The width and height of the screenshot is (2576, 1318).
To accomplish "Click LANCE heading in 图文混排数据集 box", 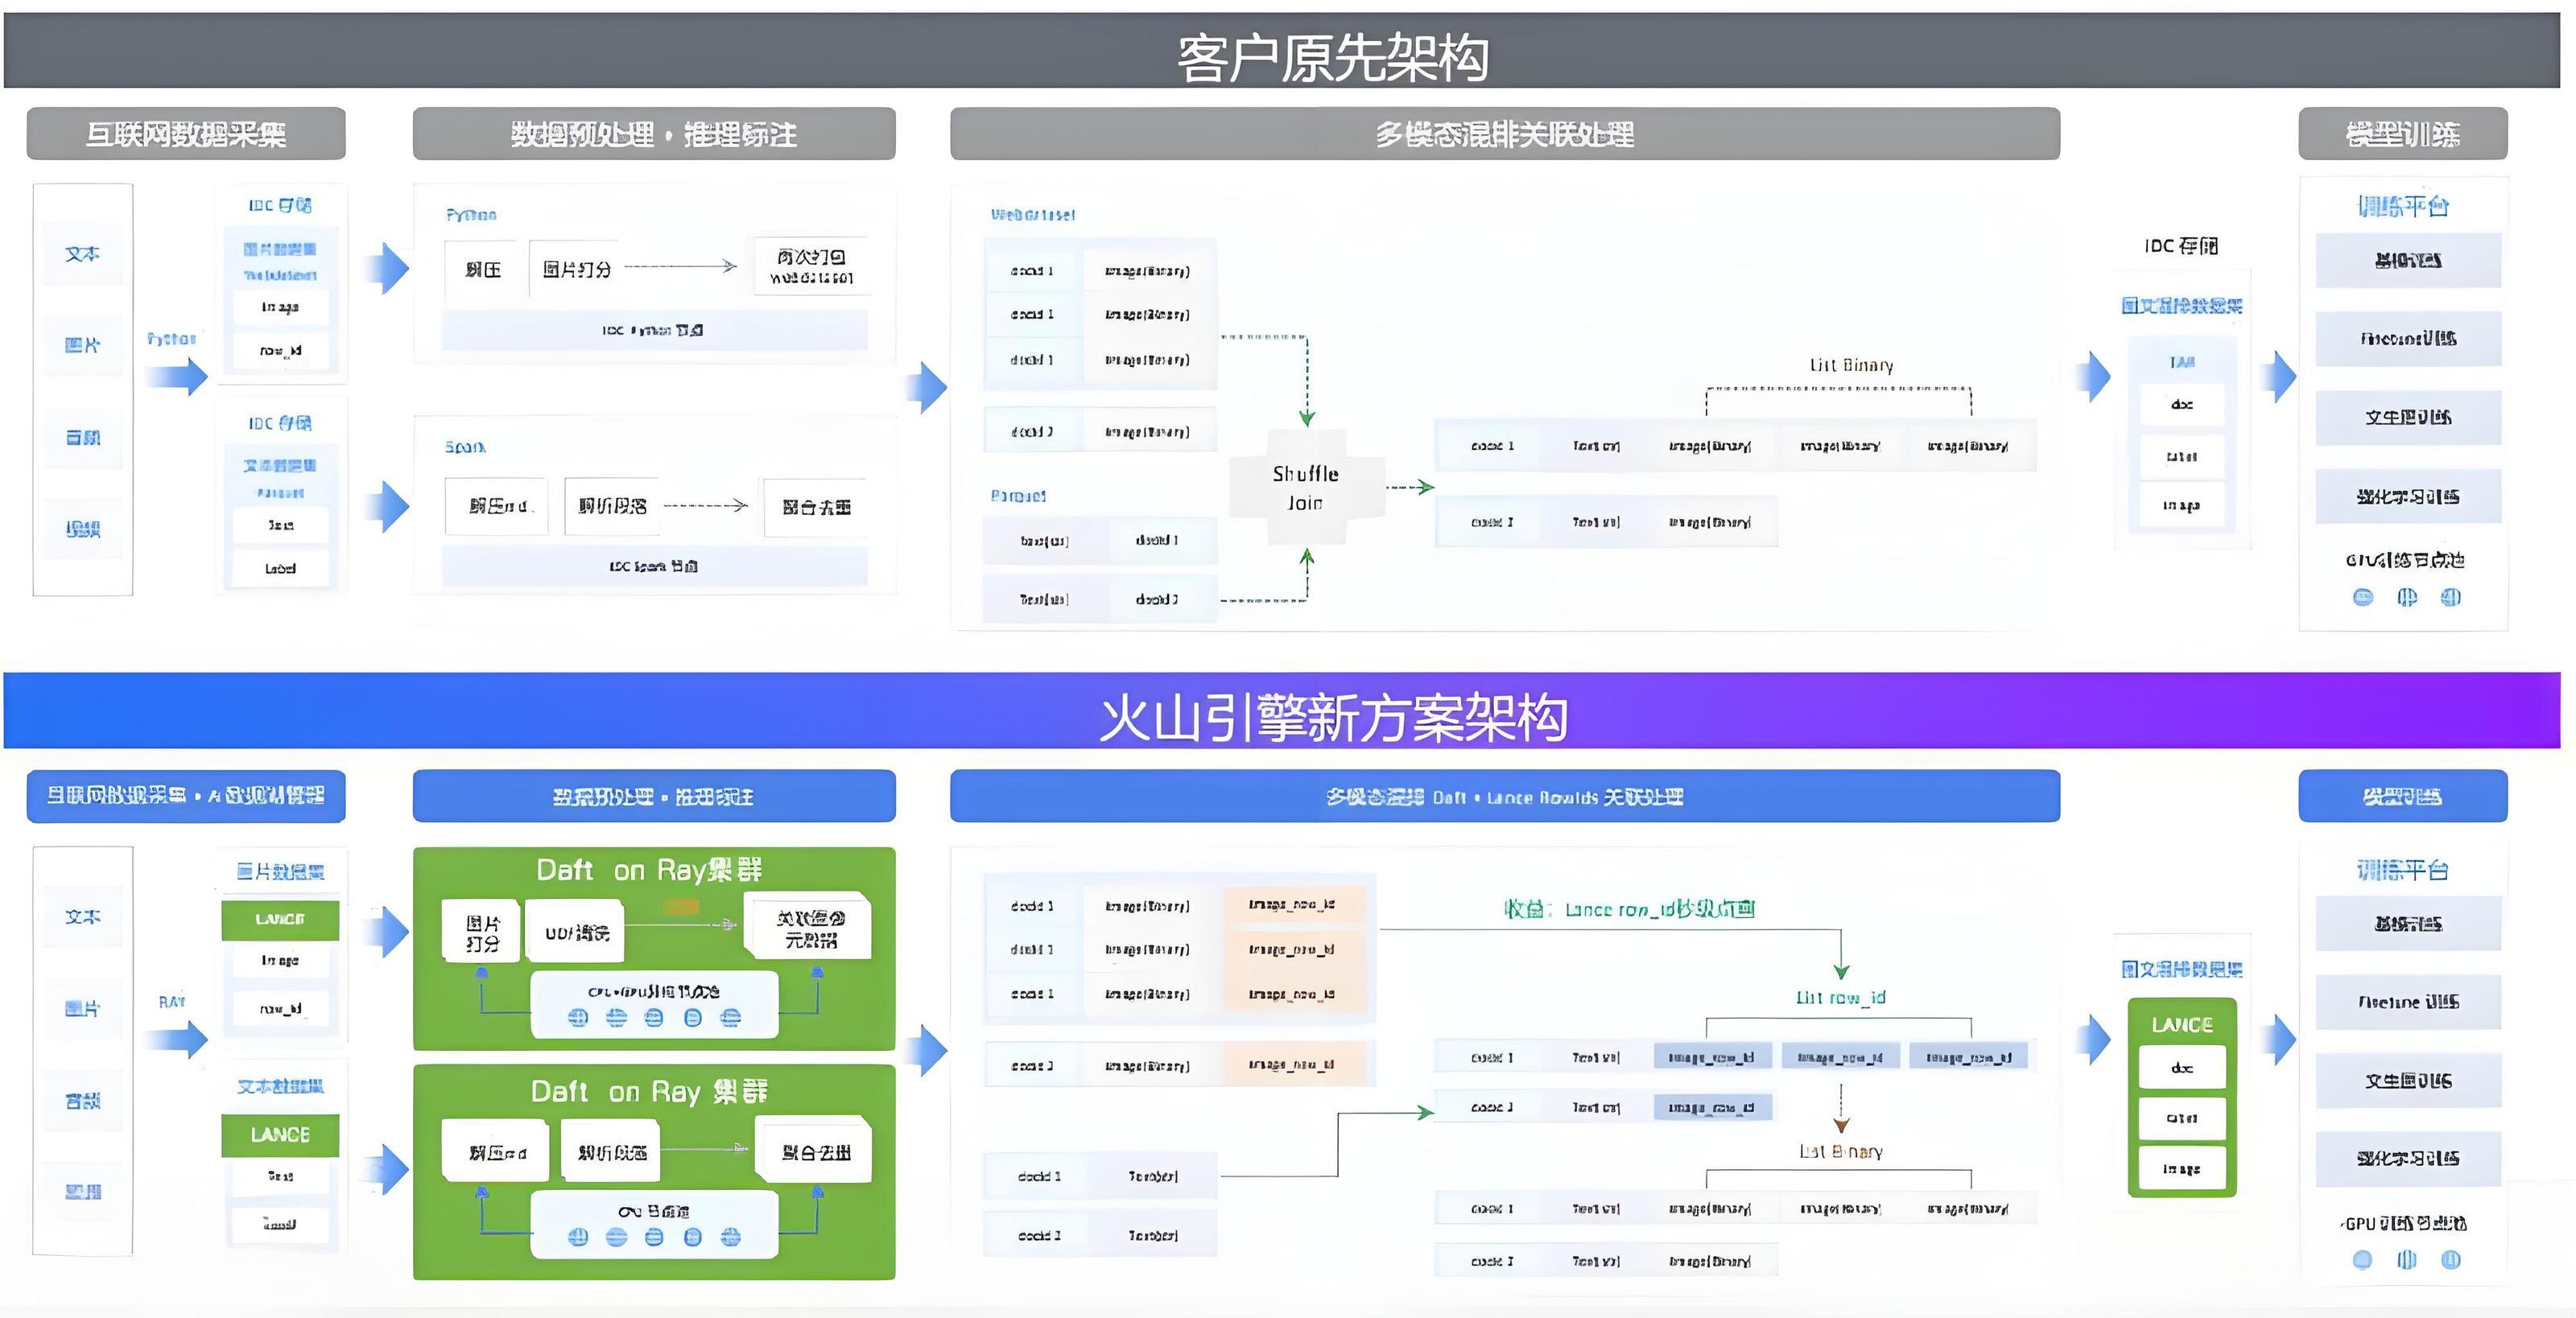I will 2182,1025.
